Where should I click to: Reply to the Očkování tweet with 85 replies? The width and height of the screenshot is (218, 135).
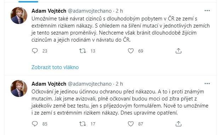click(x=35, y=124)
